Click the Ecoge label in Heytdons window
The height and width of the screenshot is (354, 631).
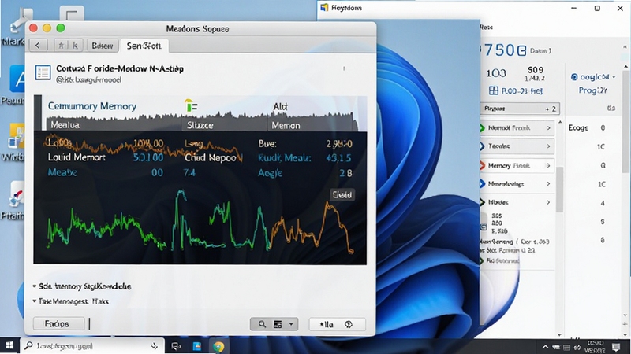(x=578, y=127)
